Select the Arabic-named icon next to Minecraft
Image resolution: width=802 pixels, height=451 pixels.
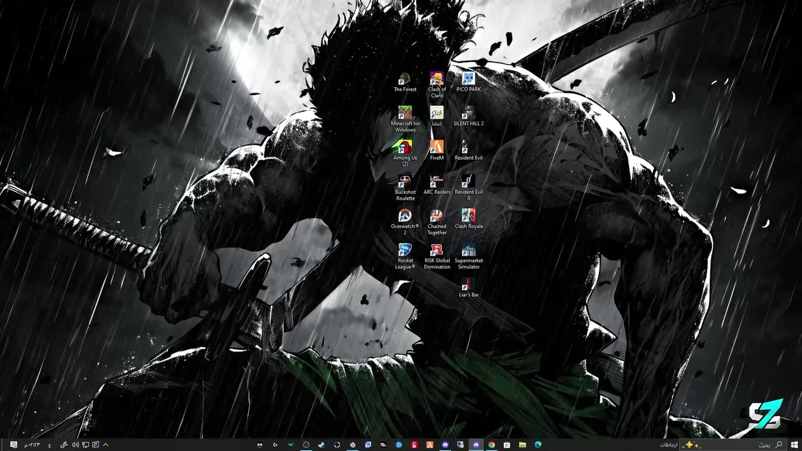(437, 117)
